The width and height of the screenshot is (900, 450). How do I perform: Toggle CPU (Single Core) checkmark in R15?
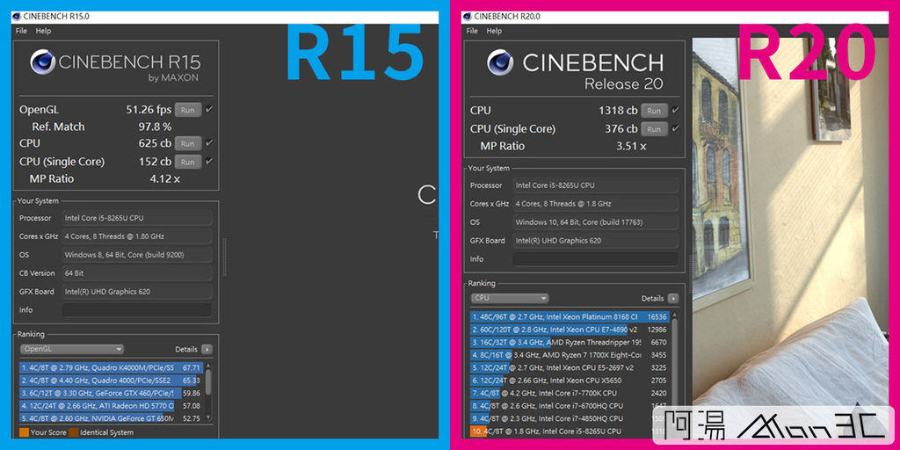209,162
